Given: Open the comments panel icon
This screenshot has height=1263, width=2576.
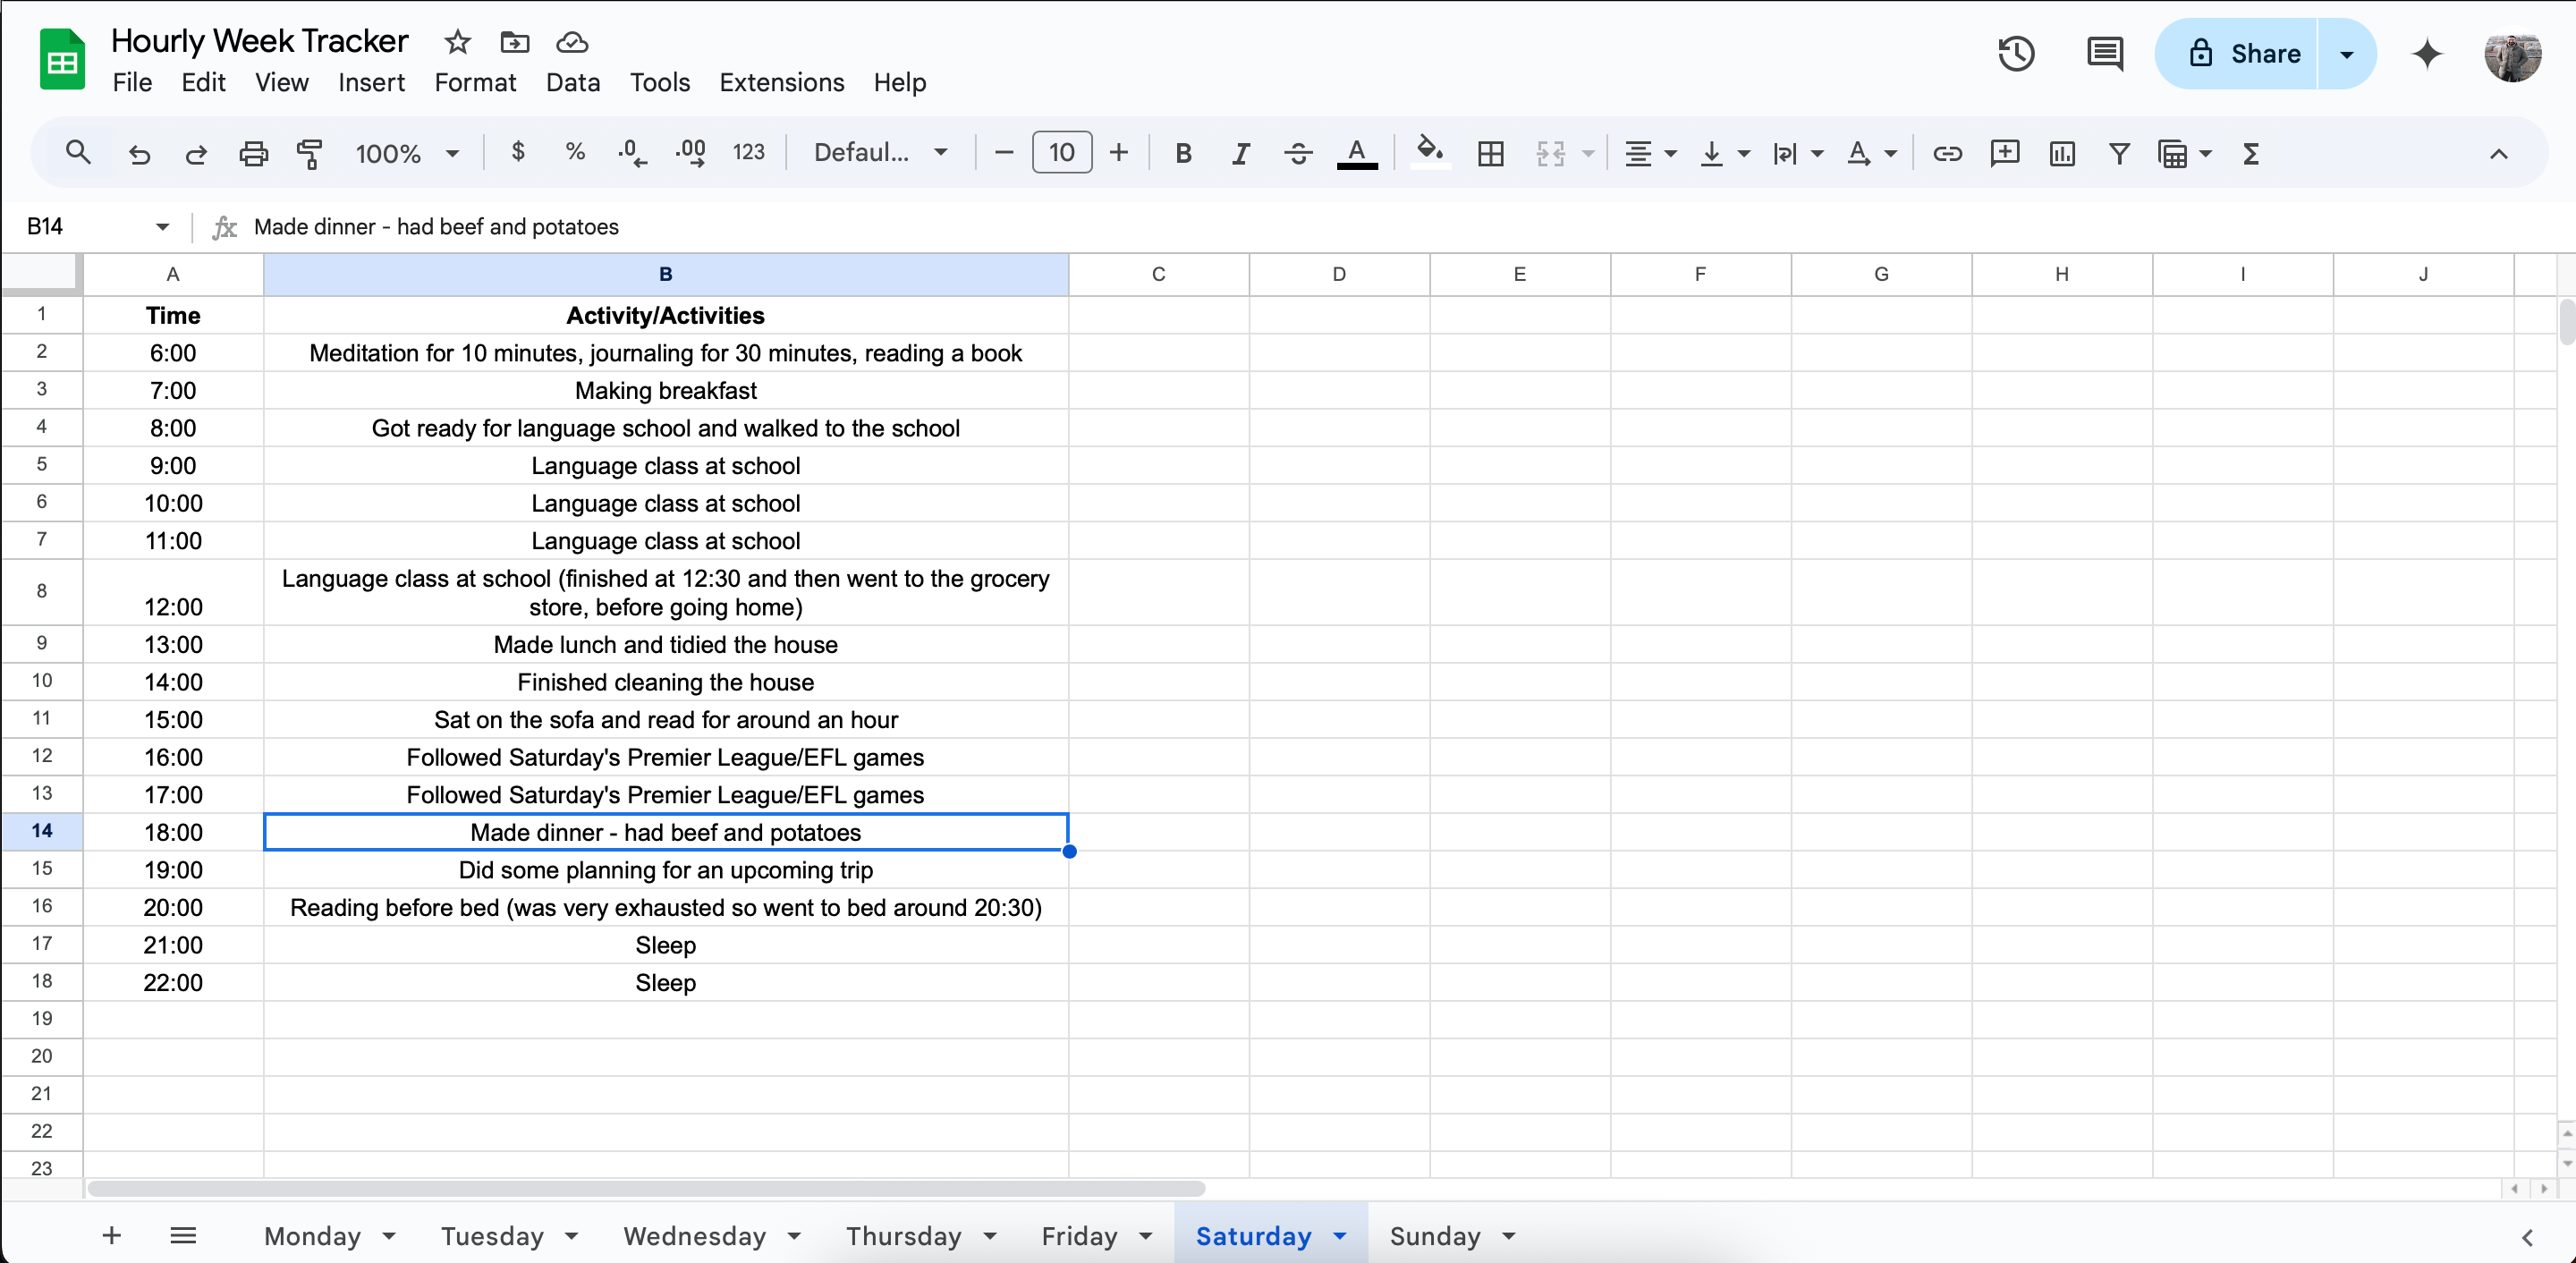Looking at the screenshot, I should [x=2104, y=54].
